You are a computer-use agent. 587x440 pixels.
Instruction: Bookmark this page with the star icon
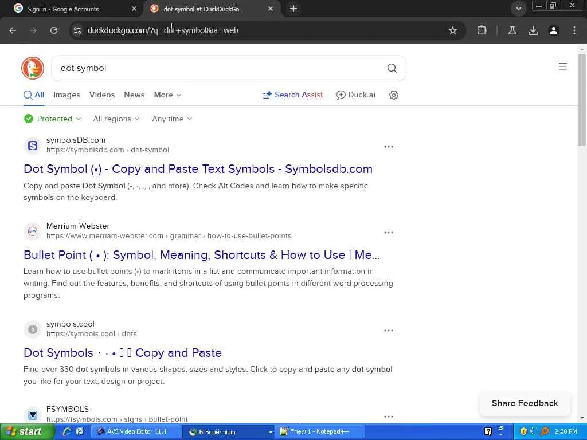[453, 30]
